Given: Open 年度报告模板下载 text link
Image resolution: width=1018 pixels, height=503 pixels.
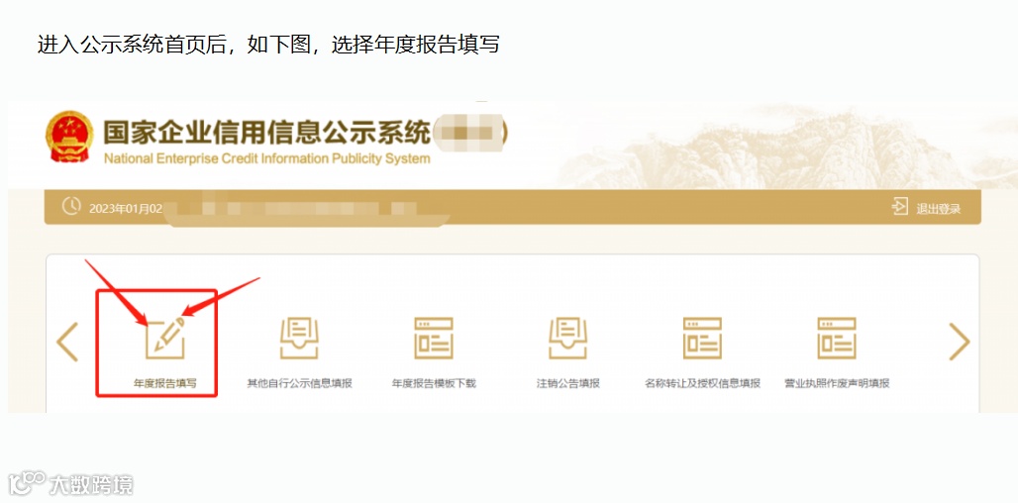Looking at the screenshot, I should 434,383.
